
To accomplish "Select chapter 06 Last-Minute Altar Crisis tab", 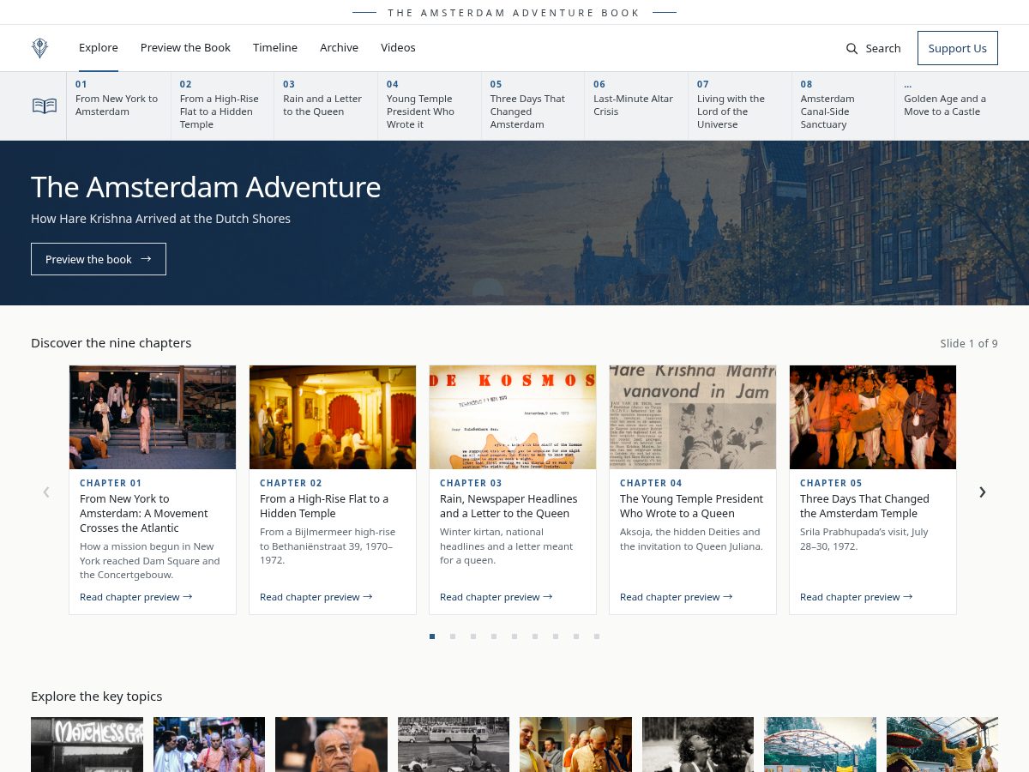I will pyautogui.click(x=636, y=106).
